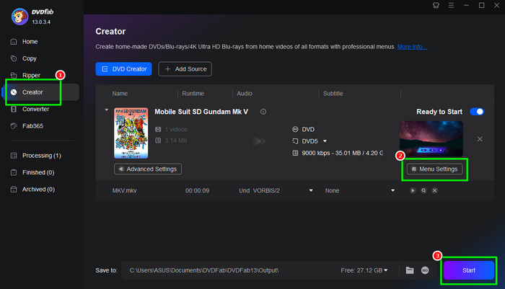Select the Creator module

[40, 92]
